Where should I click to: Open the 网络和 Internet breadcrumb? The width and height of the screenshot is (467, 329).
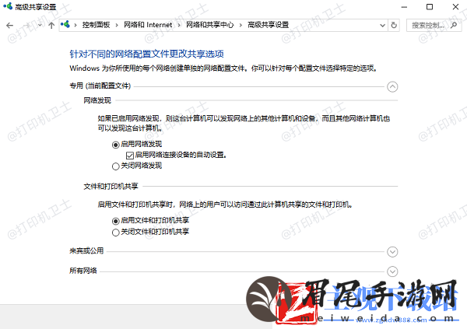pyautogui.click(x=148, y=25)
